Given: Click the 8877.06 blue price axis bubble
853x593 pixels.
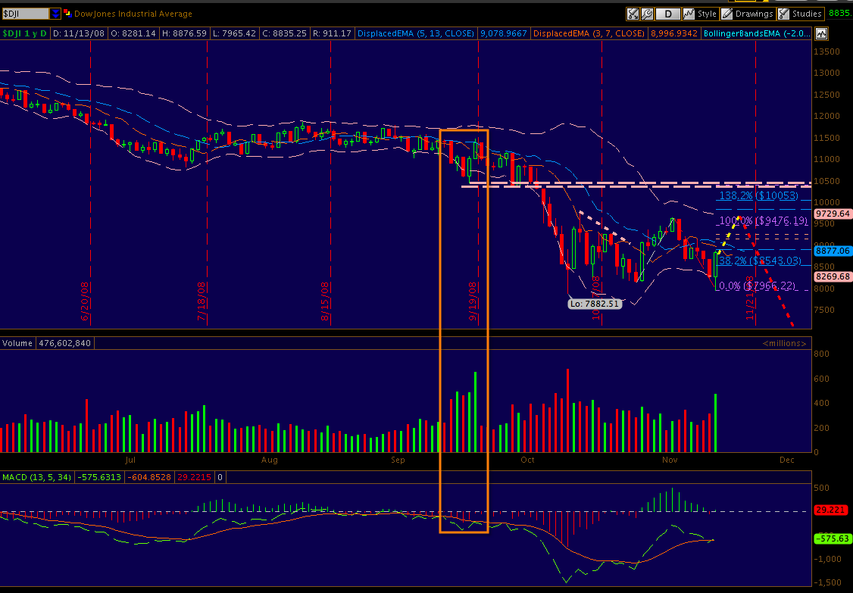Looking at the screenshot, I should [x=833, y=251].
